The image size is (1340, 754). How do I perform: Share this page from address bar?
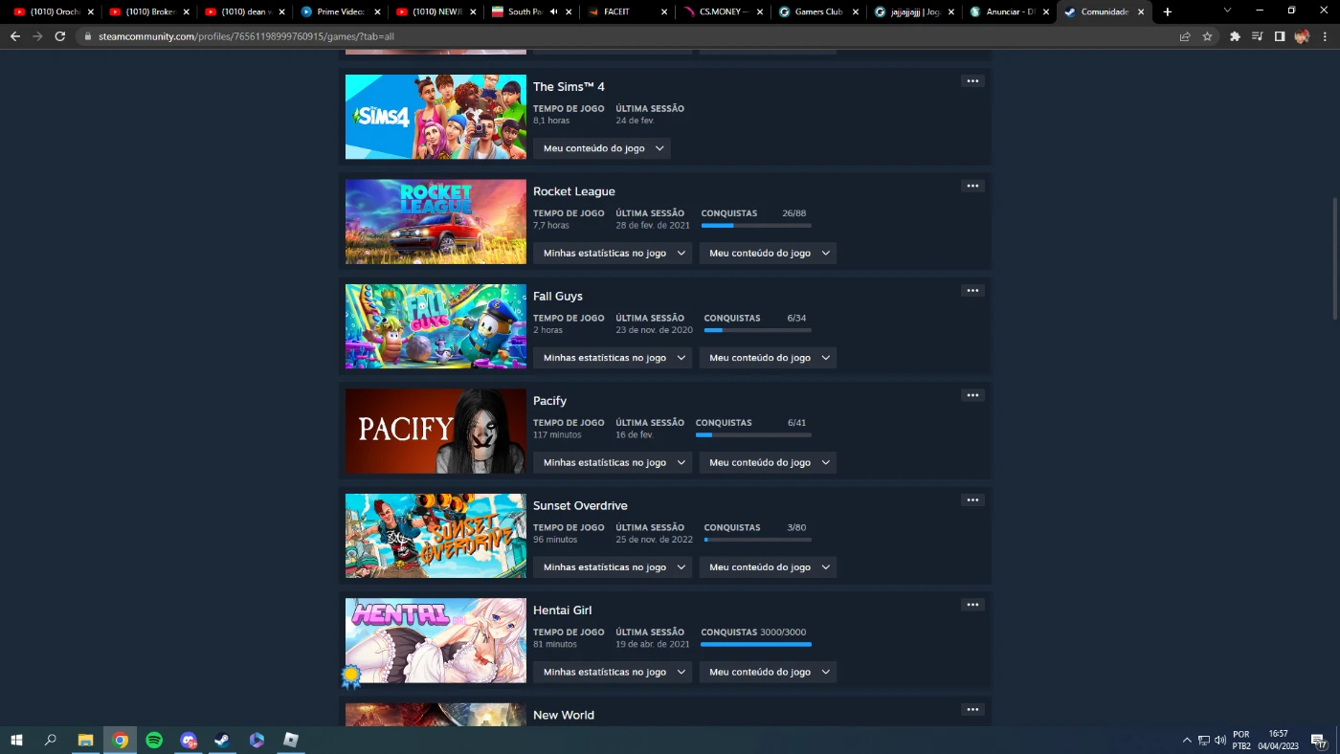1185,36
